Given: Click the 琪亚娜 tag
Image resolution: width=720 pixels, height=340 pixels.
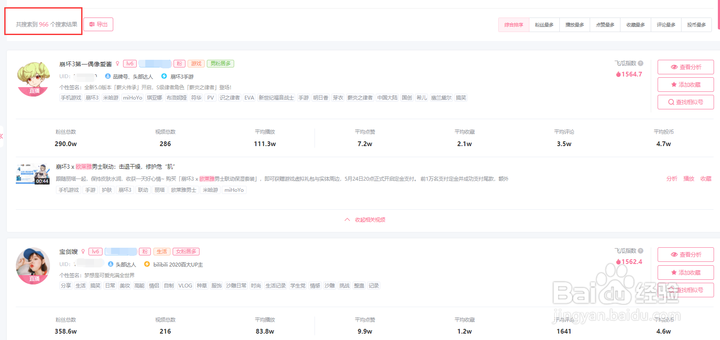Looking at the screenshot, I should pos(155,98).
